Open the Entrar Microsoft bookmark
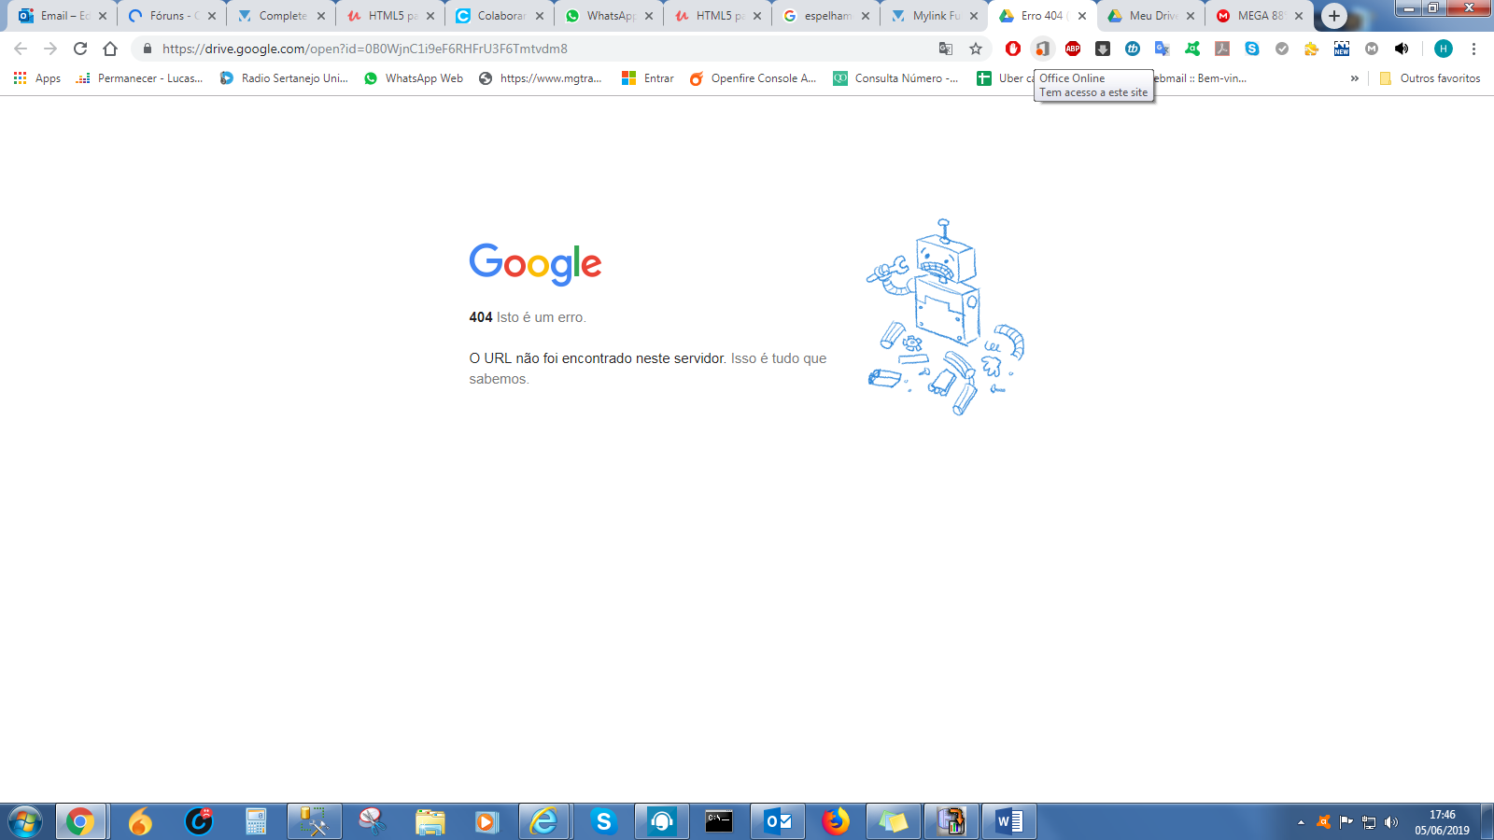1494x840 pixels. tap(648, 78)
